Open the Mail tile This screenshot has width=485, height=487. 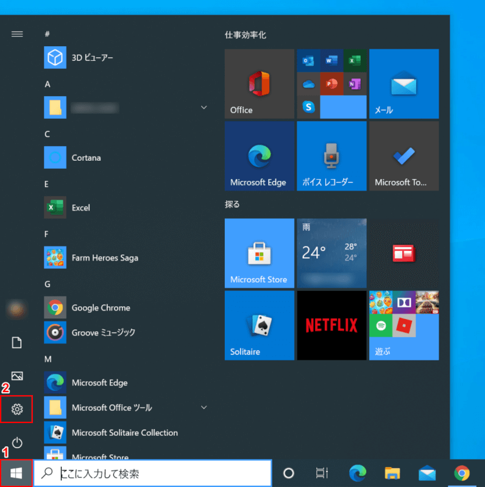404,83
